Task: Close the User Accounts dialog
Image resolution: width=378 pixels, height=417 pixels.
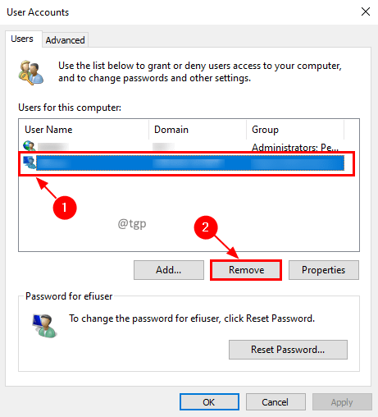Action: tap(366, 11)
